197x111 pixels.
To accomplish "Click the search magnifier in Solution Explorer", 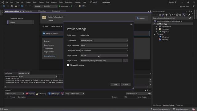I will click(190, 18).
